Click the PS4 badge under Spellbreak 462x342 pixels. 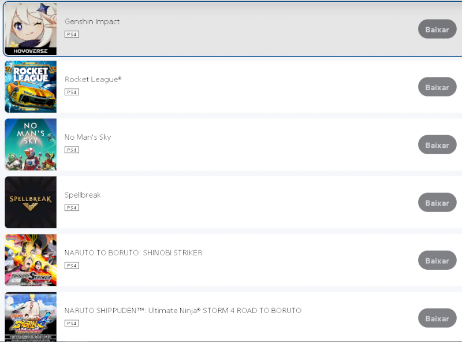click(x=72, y=207)
